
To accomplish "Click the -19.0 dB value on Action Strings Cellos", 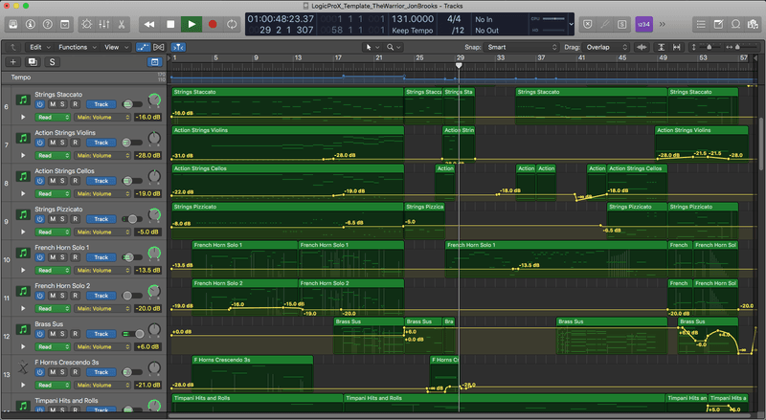I will [x=148, y=193].
